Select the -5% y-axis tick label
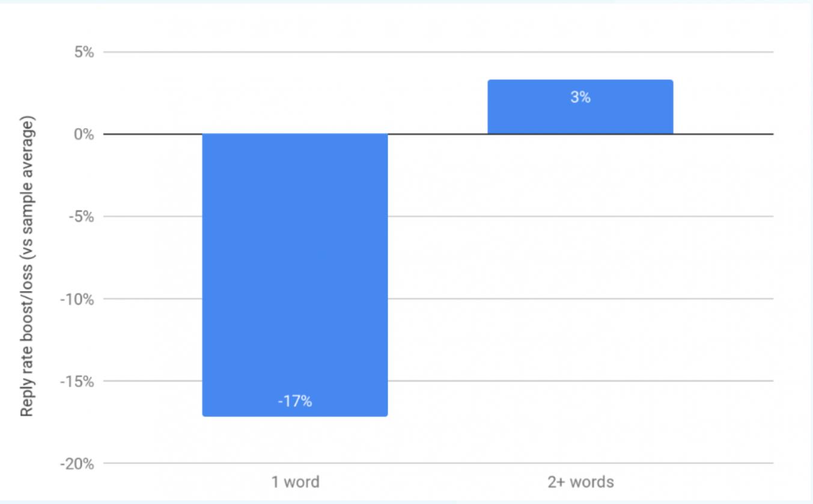Screen dimensions: 813x504 click(x=82, y=217)
